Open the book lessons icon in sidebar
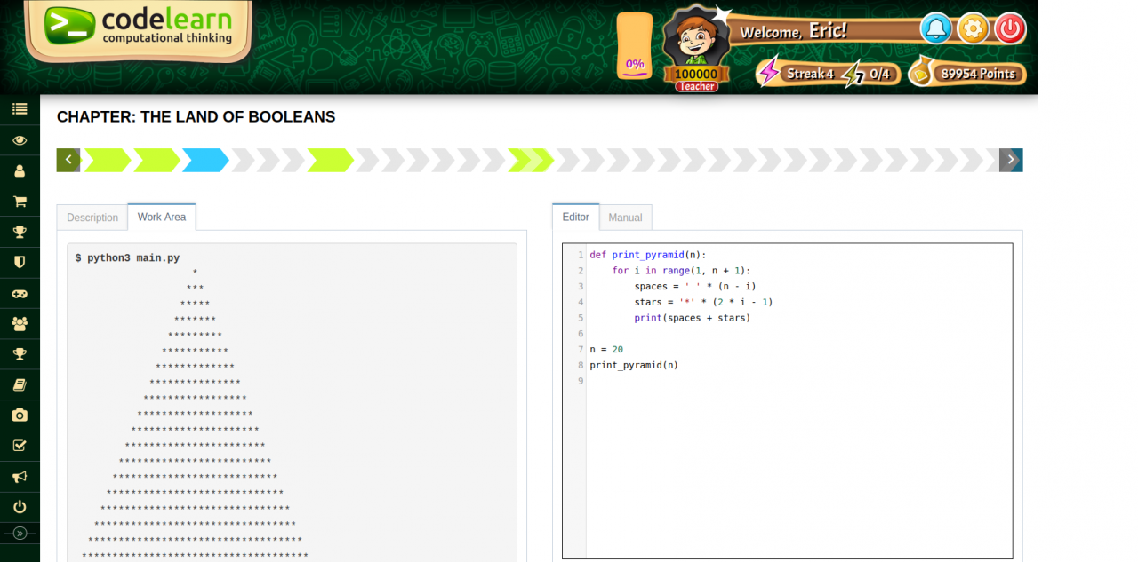Image resolution: width=1138 pixels, height=562 pixels. 20,384
